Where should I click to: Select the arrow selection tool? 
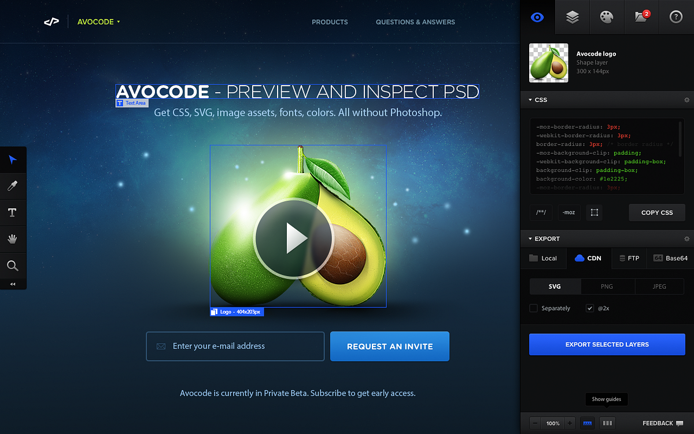click(x=13, y=160)
